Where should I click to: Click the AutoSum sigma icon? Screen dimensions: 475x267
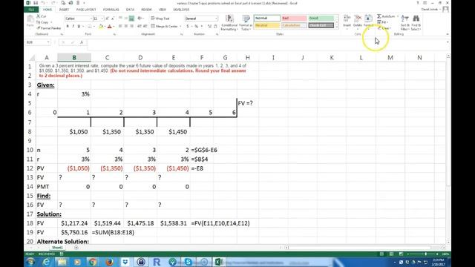click(379, 16)
